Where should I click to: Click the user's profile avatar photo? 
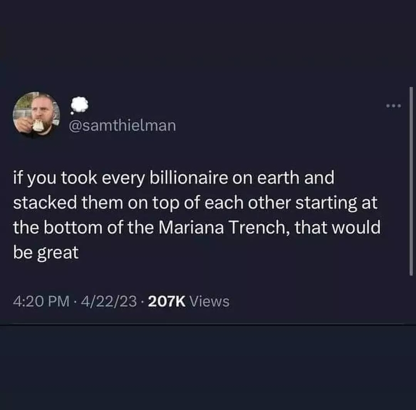point(36,114)
